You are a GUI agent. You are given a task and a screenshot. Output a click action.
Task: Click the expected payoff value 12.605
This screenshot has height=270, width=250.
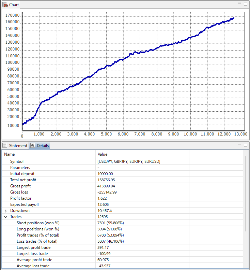[103, 204]
